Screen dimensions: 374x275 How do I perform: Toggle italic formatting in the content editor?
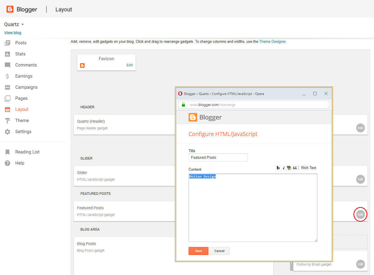284,168
